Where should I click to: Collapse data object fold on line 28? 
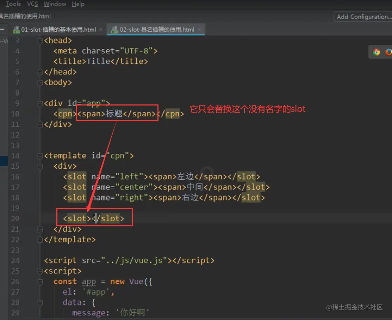coord(40,303)
